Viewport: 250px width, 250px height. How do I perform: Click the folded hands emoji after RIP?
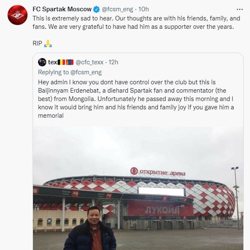(x=48, y=43)
